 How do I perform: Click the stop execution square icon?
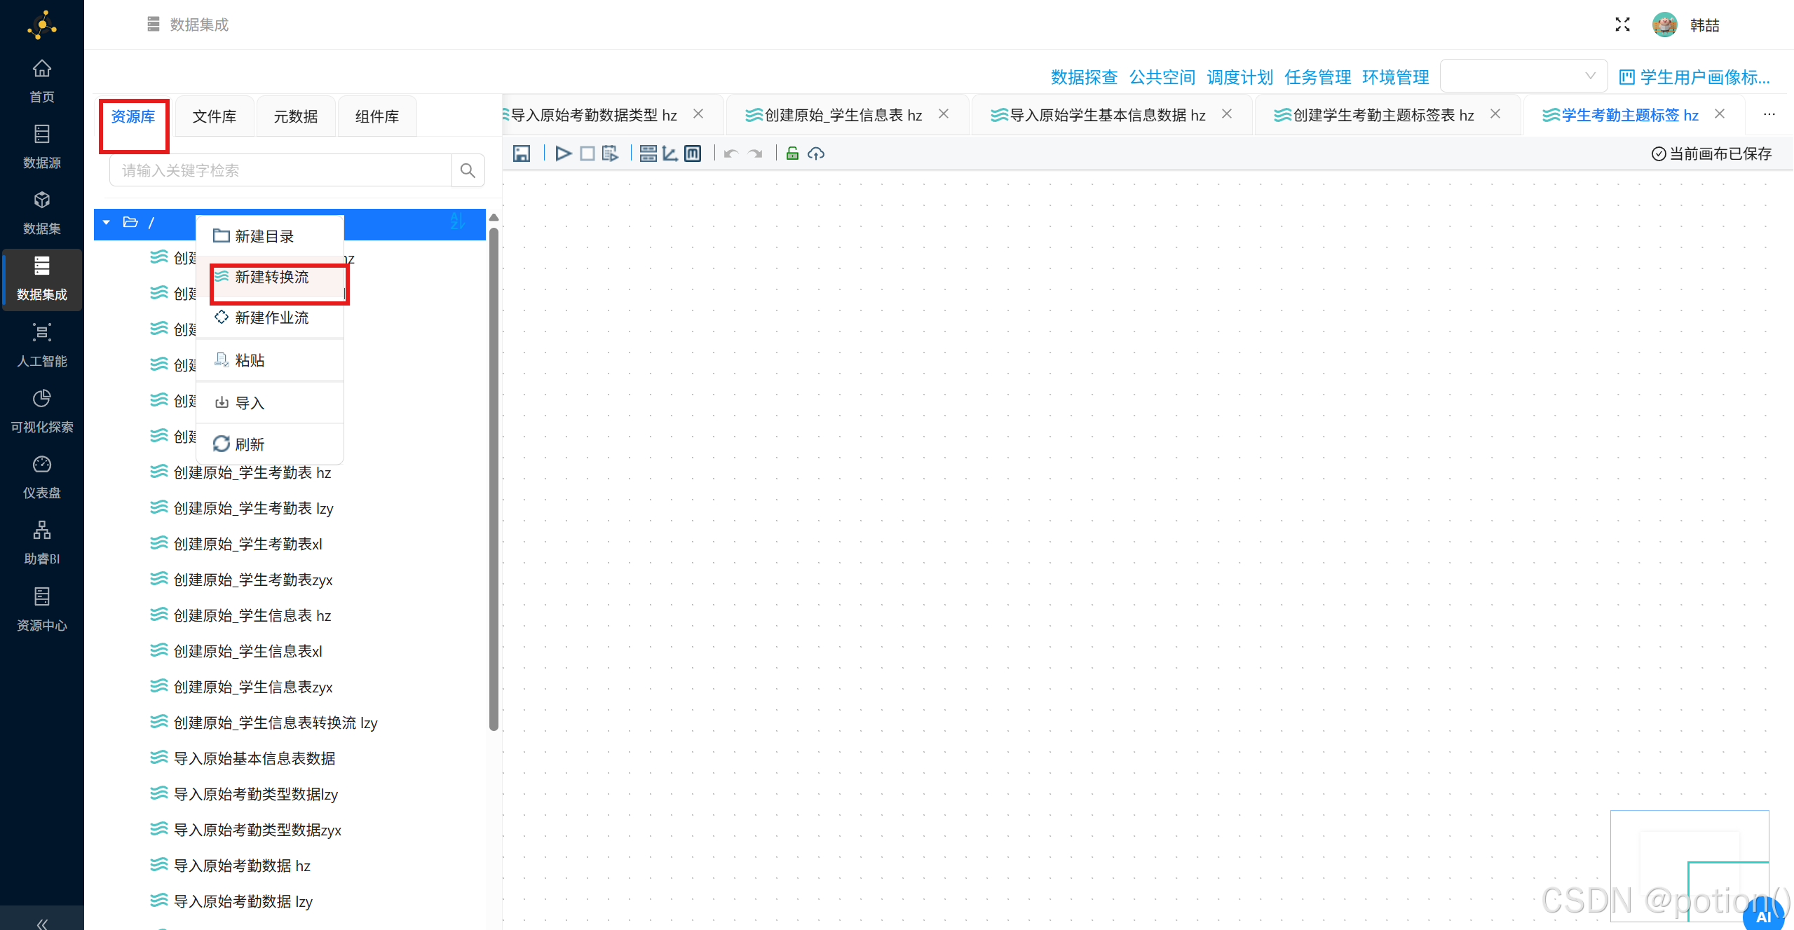tap(587, 153)
